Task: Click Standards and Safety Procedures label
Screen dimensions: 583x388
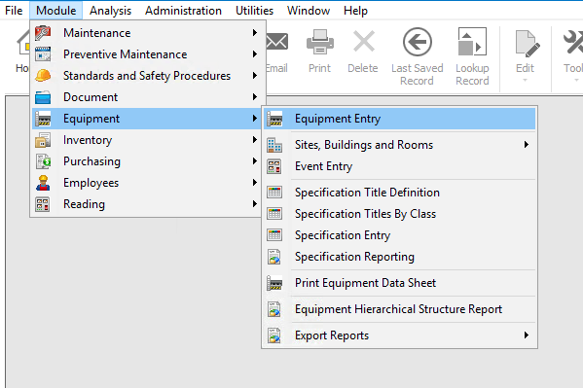Action: coord(147,76)
